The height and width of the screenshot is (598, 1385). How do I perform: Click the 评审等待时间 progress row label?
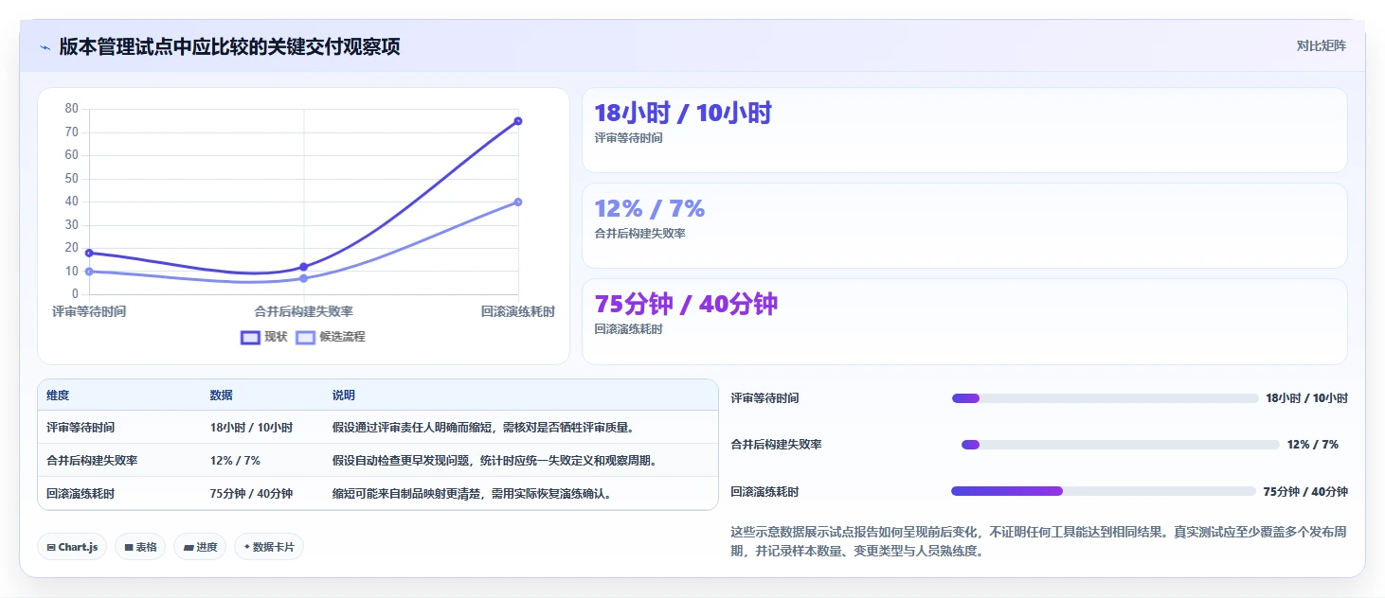764,398
